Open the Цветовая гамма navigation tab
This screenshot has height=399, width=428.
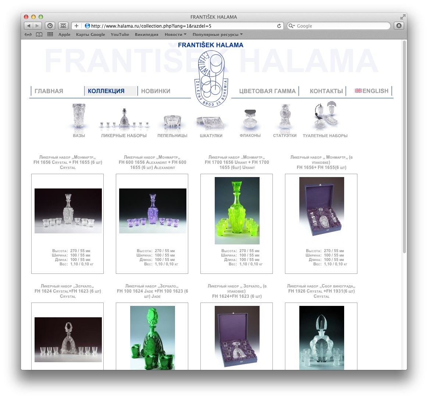pos(267,91)
